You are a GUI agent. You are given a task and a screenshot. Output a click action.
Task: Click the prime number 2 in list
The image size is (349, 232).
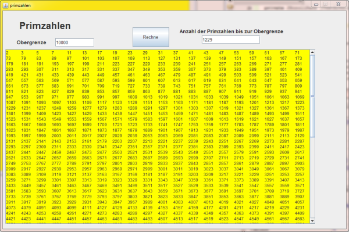pyautogui.click(x=7, y=53)
